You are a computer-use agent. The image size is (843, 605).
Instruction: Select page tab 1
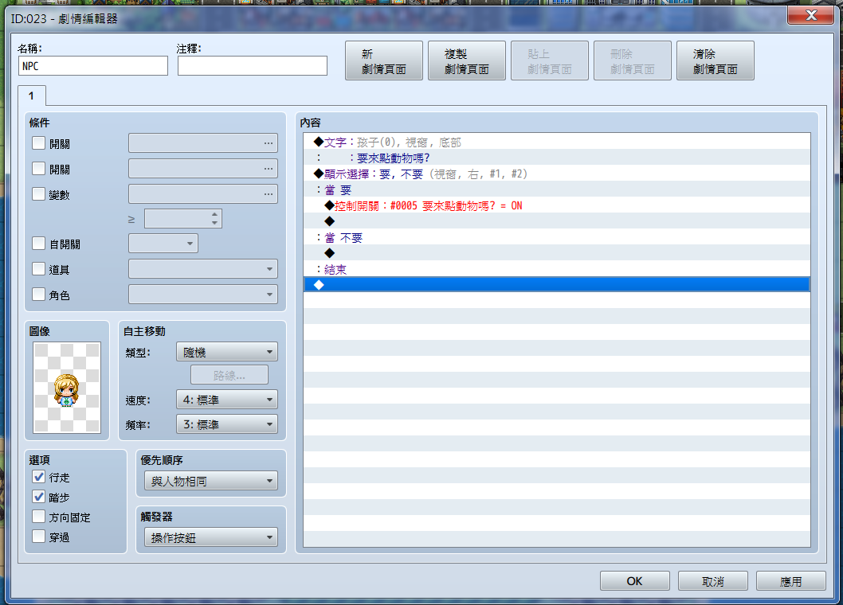(32, 96)
